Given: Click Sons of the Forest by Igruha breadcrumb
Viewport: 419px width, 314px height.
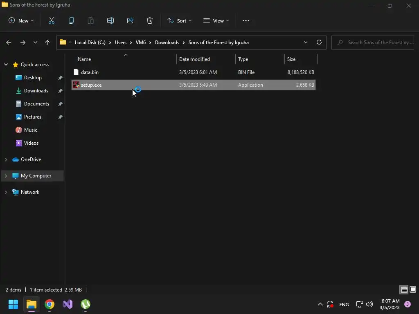Looking at the screenshot, I should tap(219, 43).
